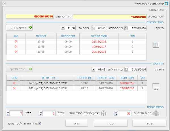Click the exam date field 12/08/2016
The height and width of the screenshot is (131, 170).
(x=137, y=28)
